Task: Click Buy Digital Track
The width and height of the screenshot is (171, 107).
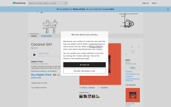Action: click(41, 75)
